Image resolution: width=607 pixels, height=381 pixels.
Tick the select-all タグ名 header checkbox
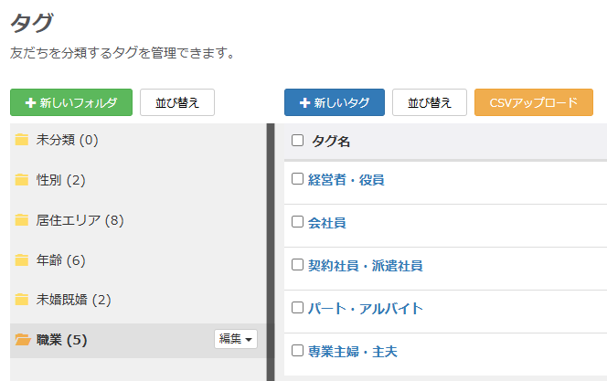[x=297, y=141]
